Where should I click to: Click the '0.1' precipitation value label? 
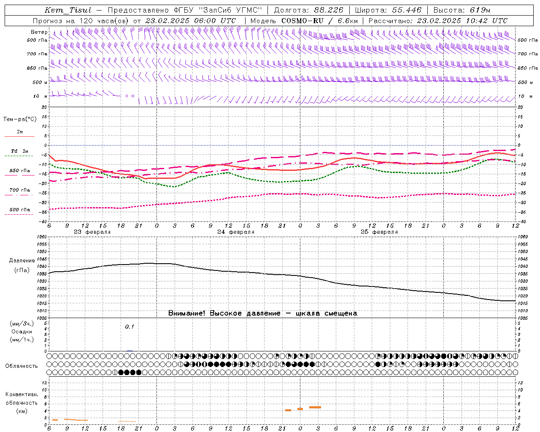(129, 327)
